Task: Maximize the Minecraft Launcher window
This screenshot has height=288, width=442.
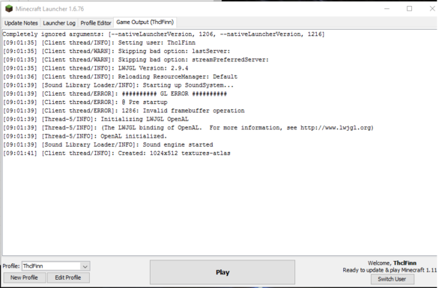Action: click(409, 9)
